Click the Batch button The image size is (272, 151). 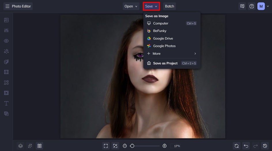pos(169,6)
